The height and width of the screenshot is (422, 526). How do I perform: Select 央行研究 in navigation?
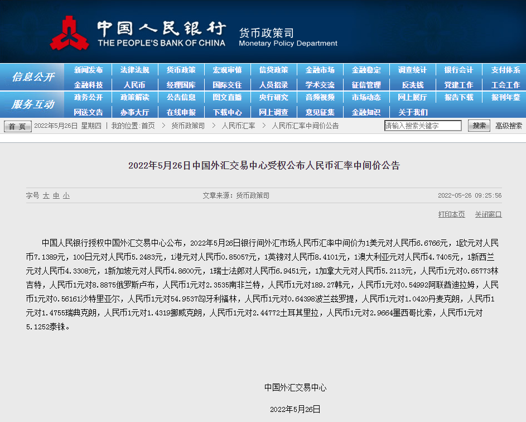click(273, 97)
